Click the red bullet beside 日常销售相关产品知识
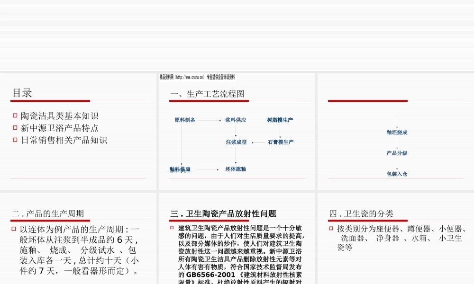The width and height of the screenshot is (474, 284). point(15,140)
